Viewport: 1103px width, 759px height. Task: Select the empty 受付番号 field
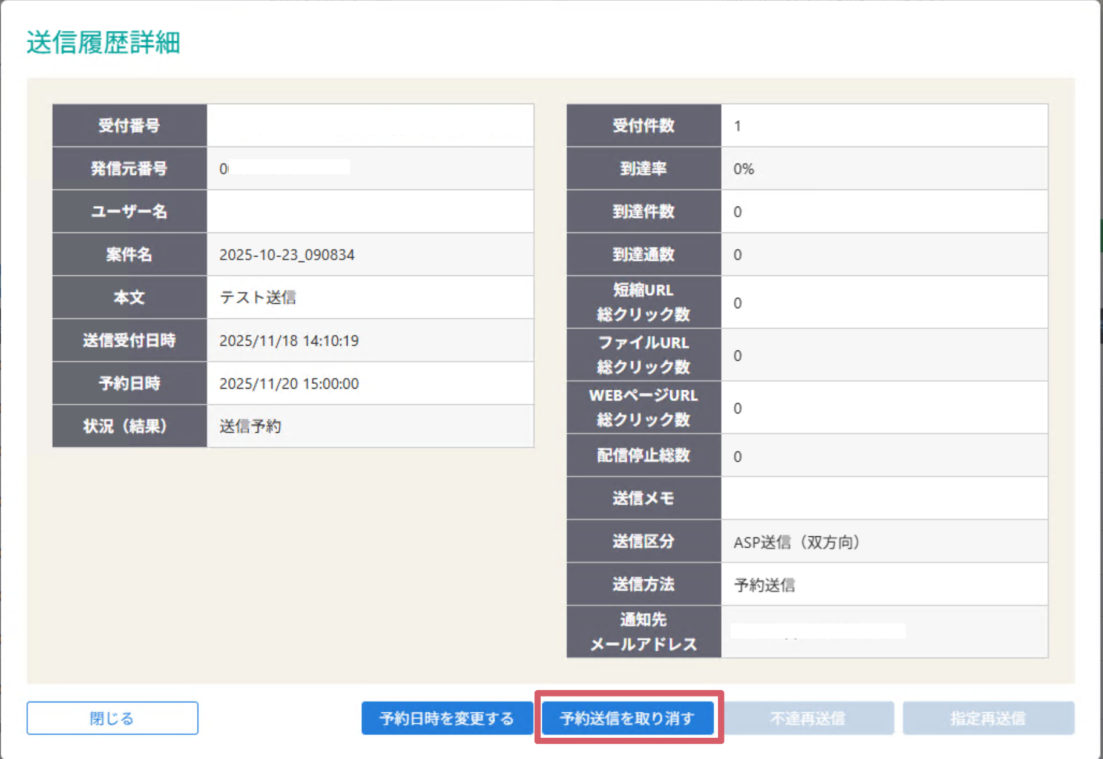[369, 125]
